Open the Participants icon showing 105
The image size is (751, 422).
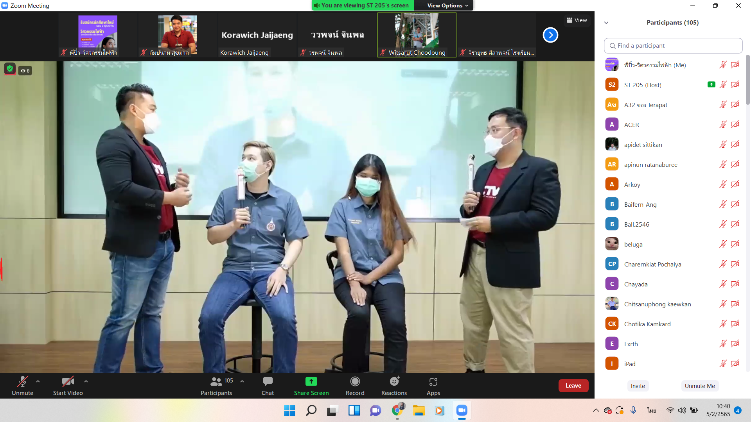tap(216, 381)
